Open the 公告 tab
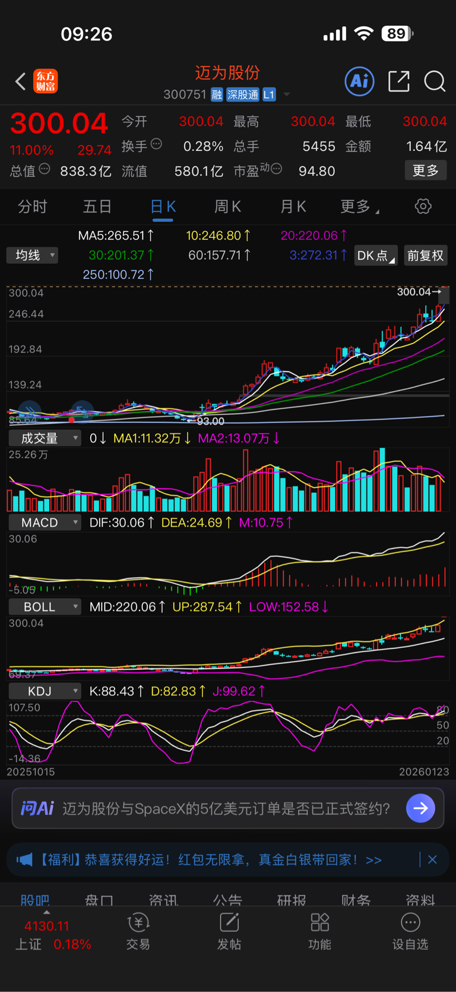456x992 pixels. 227,900
